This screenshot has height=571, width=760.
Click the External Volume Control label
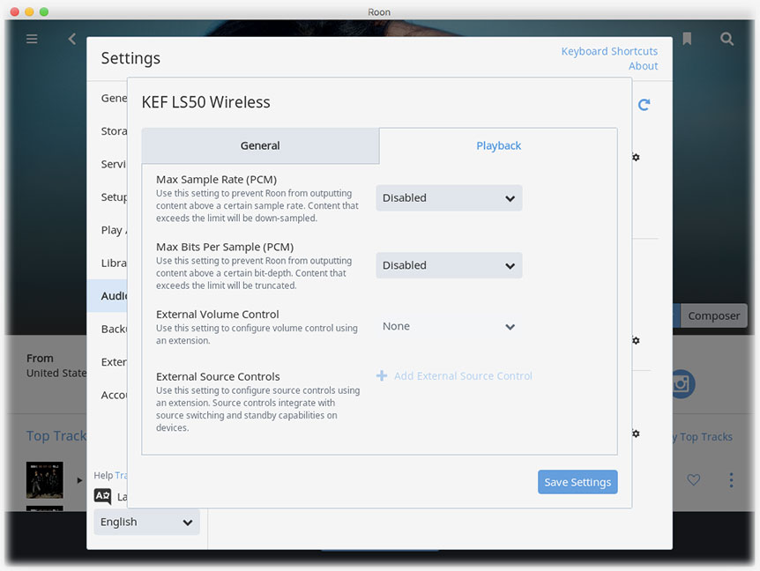tap(217, 315)
